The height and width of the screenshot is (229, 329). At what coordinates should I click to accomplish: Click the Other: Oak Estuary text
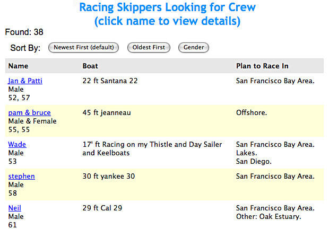269,217
